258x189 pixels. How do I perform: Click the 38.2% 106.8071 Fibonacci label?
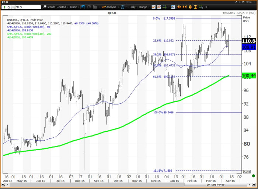tap(164, 54)
